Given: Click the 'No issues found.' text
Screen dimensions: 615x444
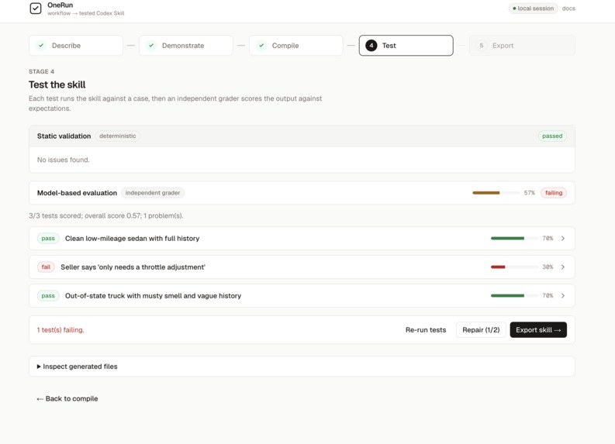Looking at the screenshot, I should tap(63, 160).
